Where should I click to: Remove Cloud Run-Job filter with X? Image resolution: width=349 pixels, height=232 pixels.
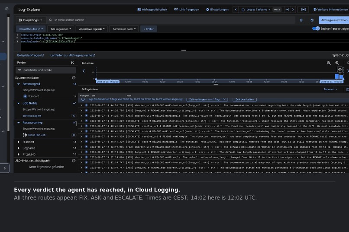[x=74, y=135]
